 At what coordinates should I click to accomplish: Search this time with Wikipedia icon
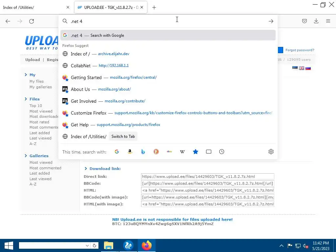click(x=182, y=152)
